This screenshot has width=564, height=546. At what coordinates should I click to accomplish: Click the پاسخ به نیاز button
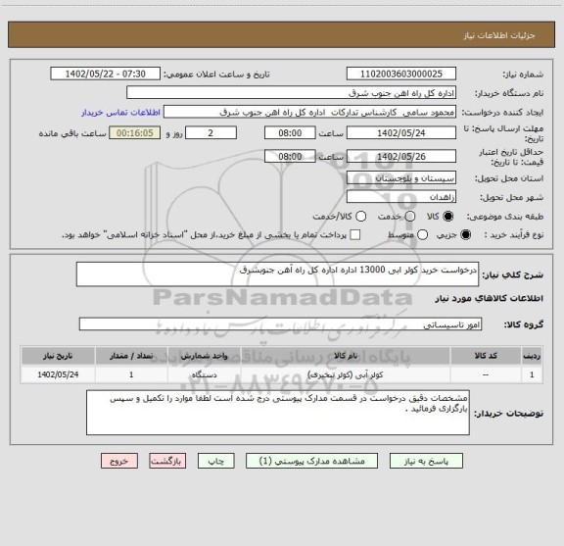pos(426,461)
